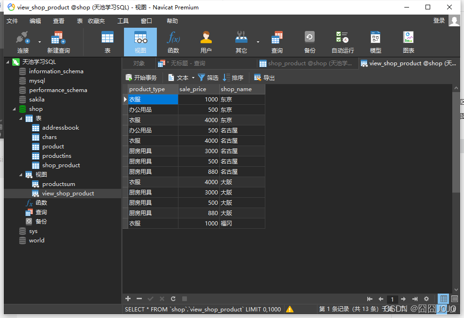This screenshot has height=318, width=464.
Task: Refresh the result grid
Action: pyautogui.click(x=173, y=298)
